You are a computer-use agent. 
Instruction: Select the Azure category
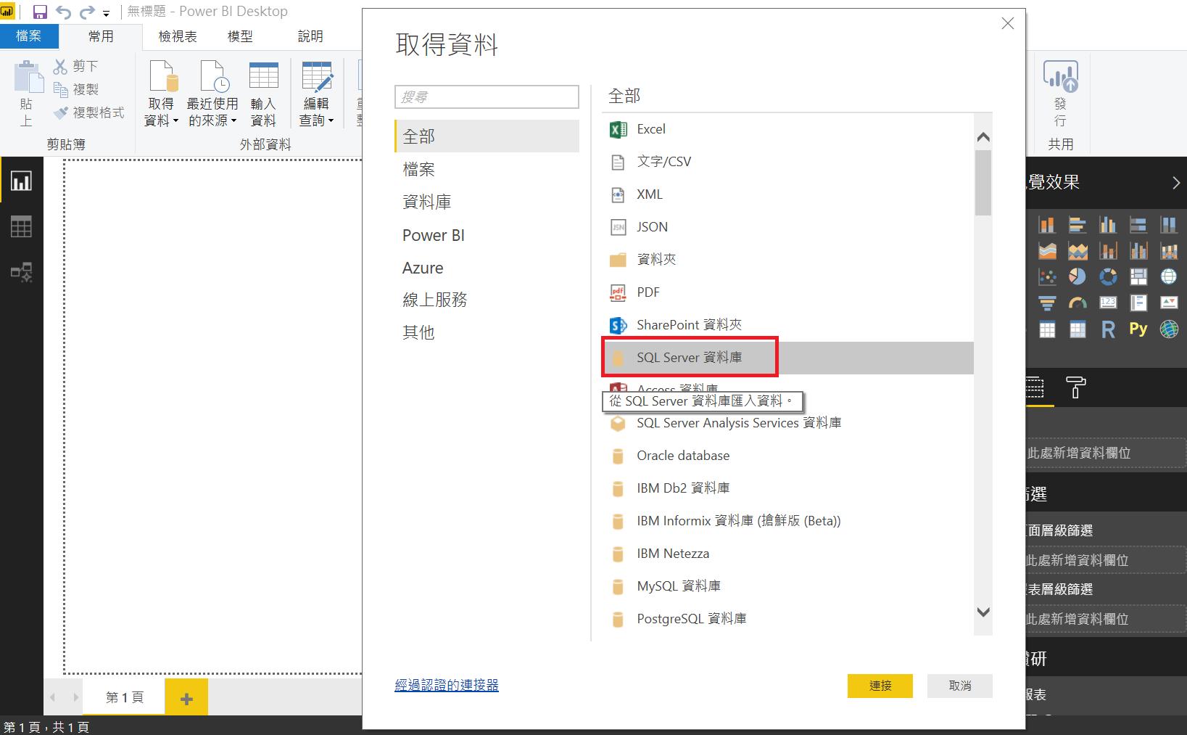coord(487,268)
